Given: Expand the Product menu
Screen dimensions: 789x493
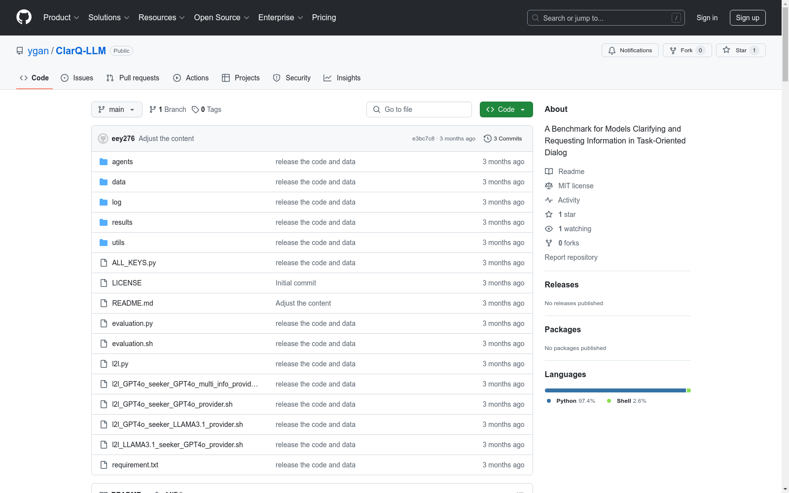Looking at the screenshot, I should click(x=61, y=17).
